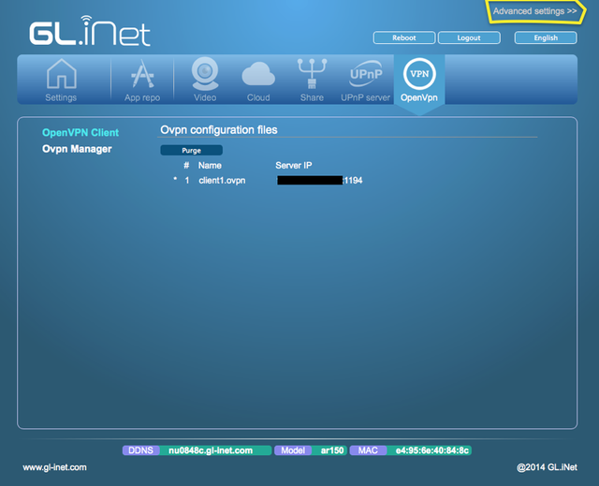Click the server port 1194 text
Viewport: 599px width, 486px height.
[353, 181]
